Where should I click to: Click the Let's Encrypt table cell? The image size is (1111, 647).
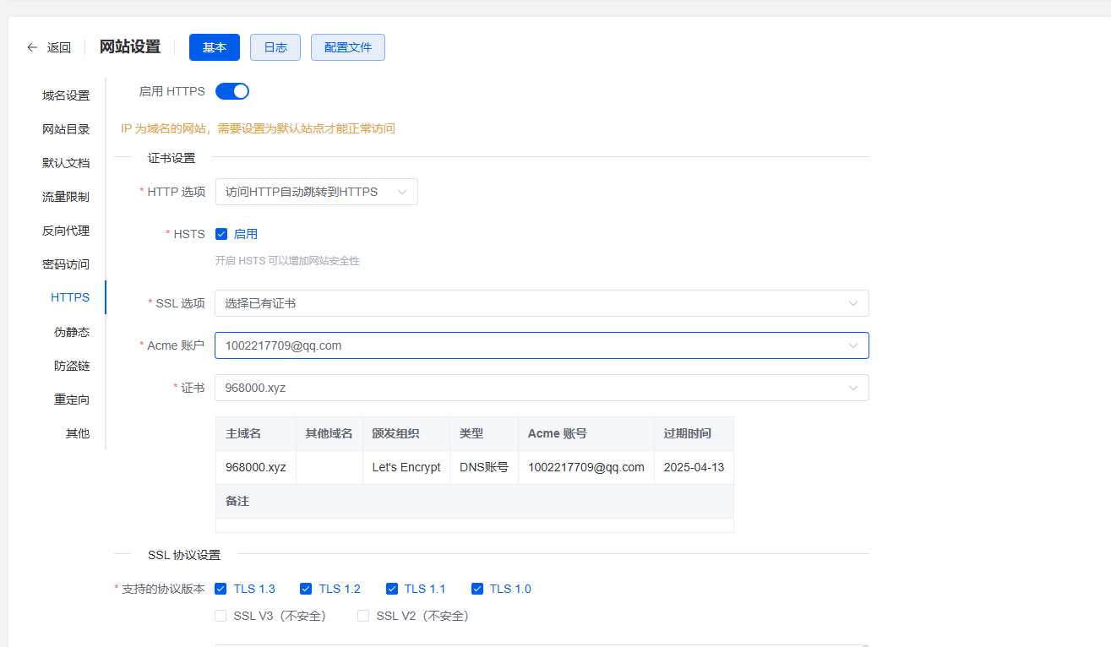pyautogui.click(x=406, y=467)
